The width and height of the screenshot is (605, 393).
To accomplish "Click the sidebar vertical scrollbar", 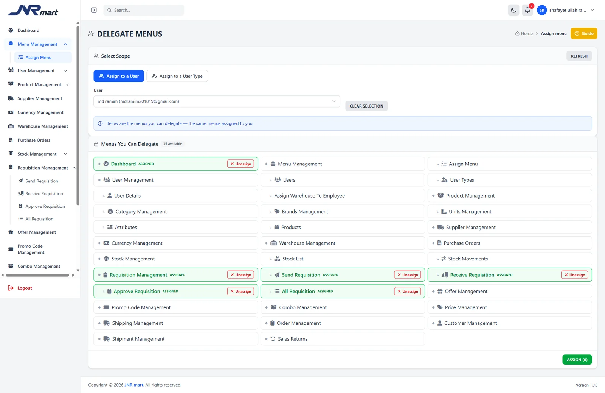I will 78,115.
